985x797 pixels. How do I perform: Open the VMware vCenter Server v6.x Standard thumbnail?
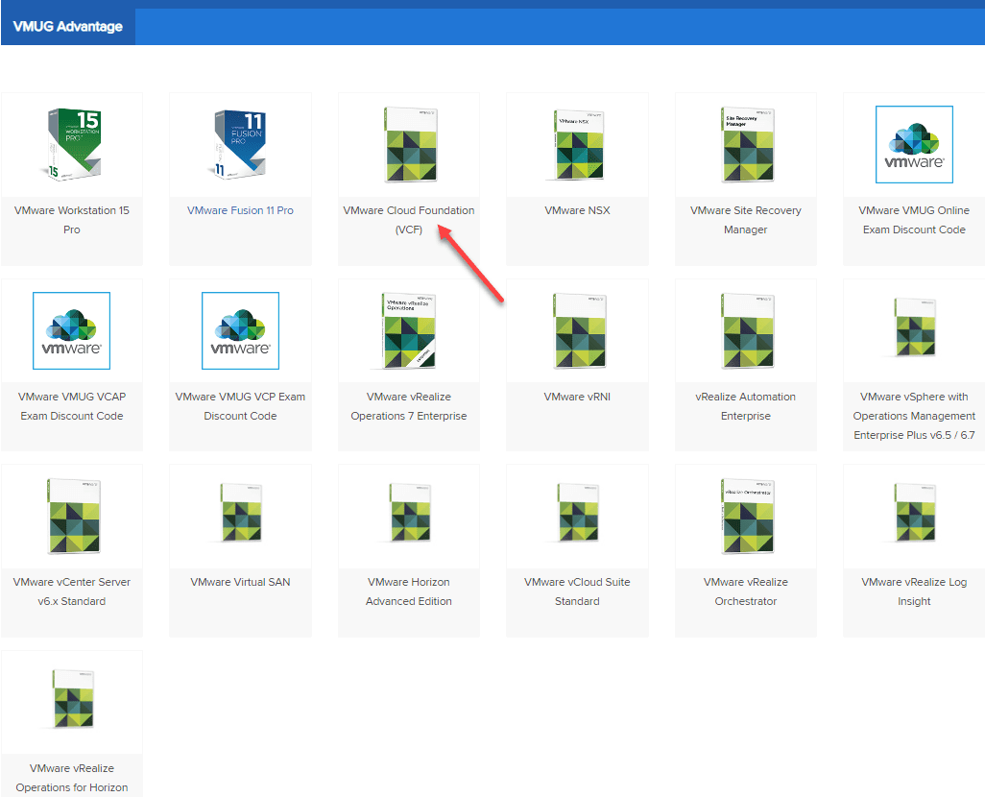point(72,514)
